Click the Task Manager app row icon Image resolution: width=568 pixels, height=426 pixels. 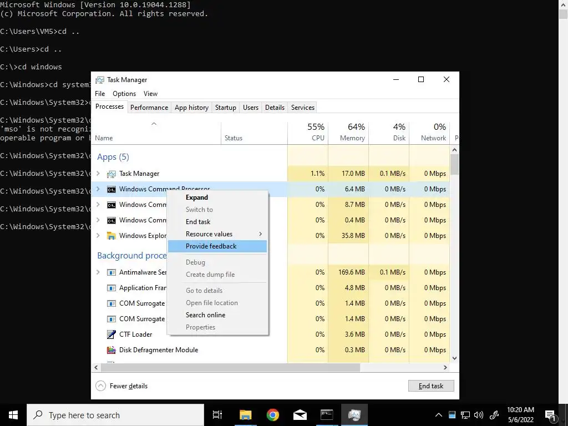coord(111,174)
